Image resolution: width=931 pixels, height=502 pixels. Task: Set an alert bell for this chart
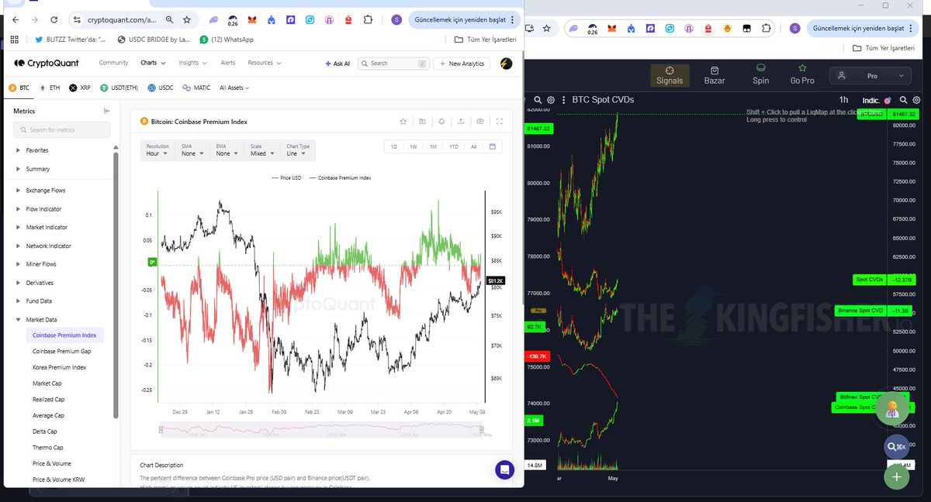click(x=441, y=122)
